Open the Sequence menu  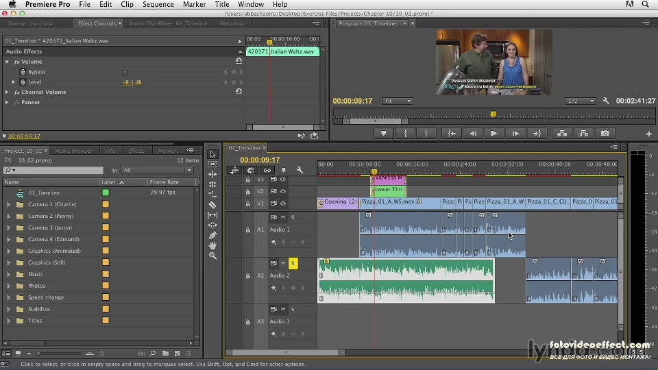tap(158, 4)
